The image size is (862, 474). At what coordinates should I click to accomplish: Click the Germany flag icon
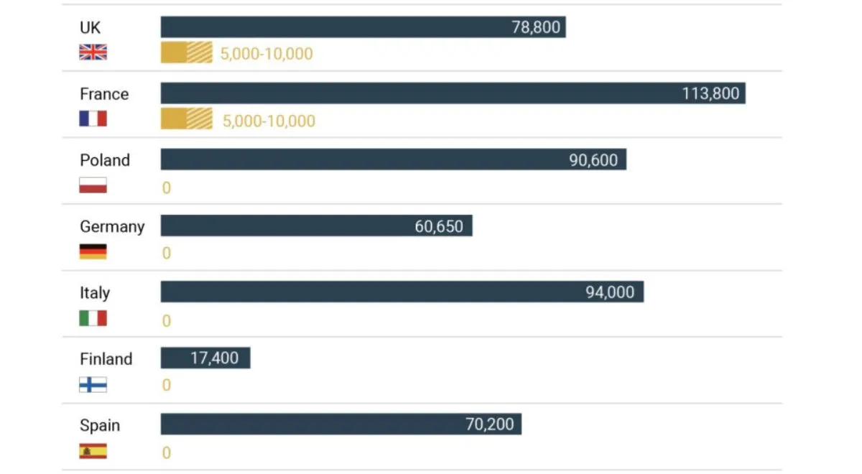93,251
